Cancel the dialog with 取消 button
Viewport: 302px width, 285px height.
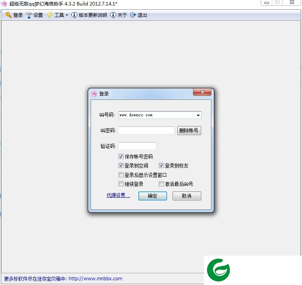[187, 196]
